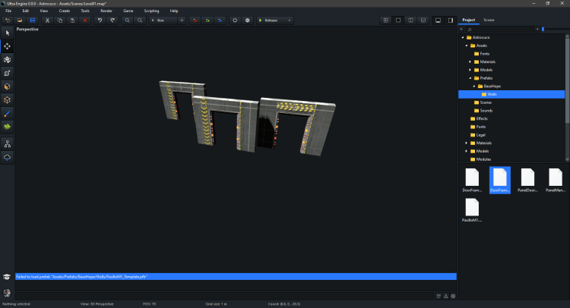
Task: Open the Scripting menu
Action: click(x=151, y=11)
